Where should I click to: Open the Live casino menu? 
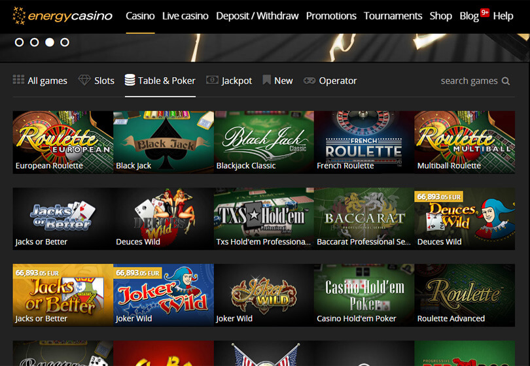pyautogui.click(x=185, y=16)
